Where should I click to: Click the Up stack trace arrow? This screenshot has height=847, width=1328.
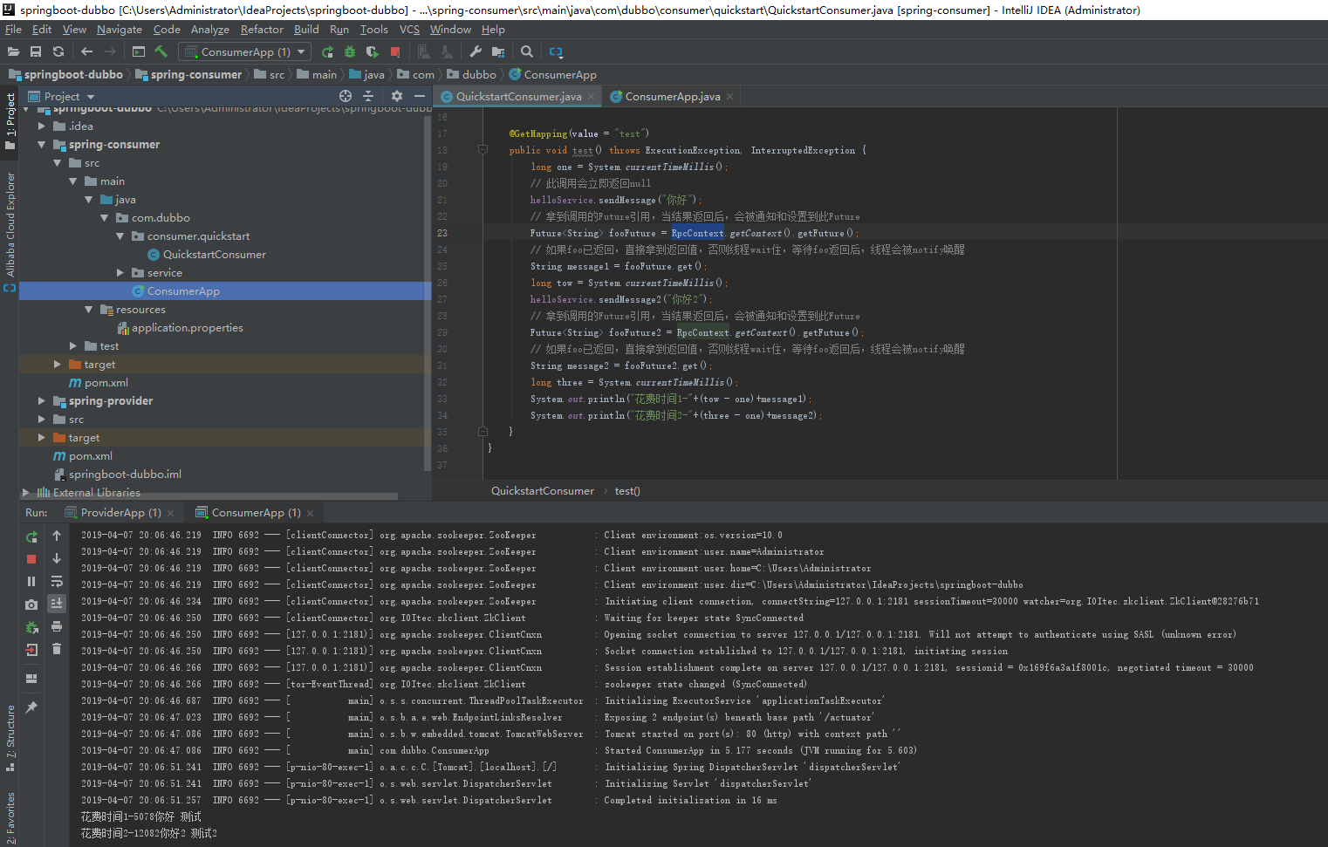tap(57, 536)
